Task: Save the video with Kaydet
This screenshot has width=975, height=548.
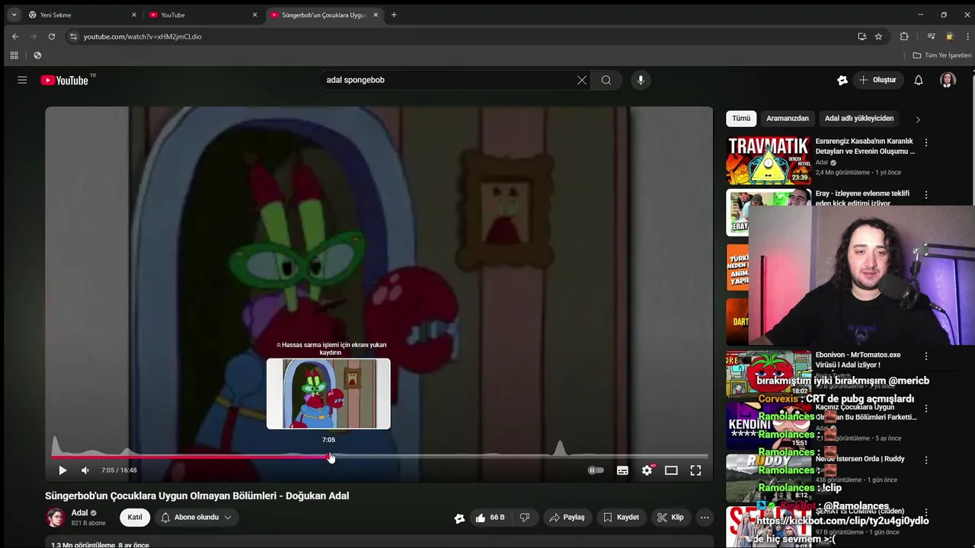Action: click(621, 518)
